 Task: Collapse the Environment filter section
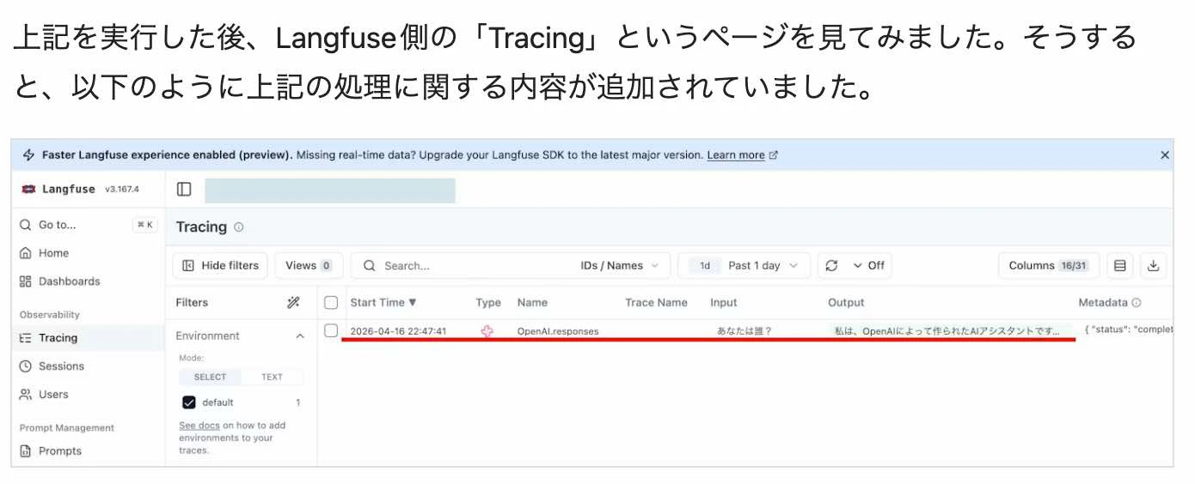[x=300, y=336]
